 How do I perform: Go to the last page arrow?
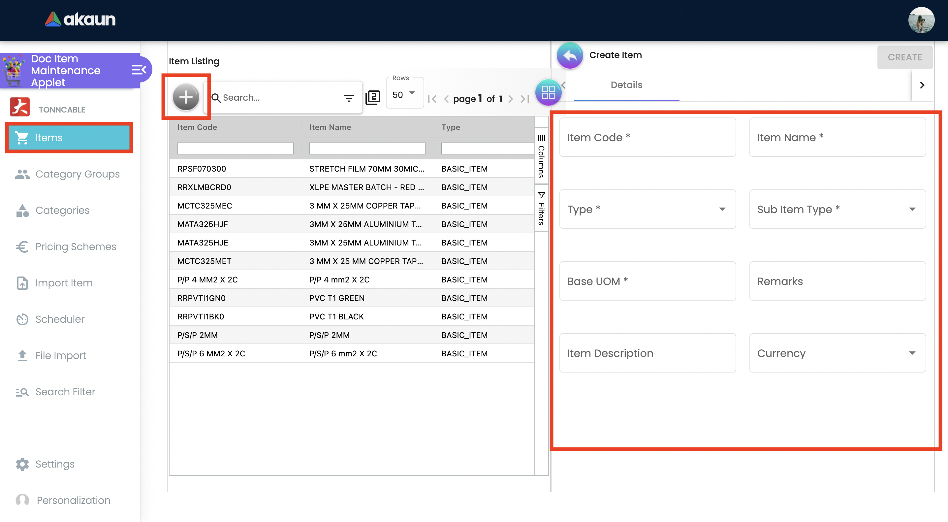coord(525,99)
